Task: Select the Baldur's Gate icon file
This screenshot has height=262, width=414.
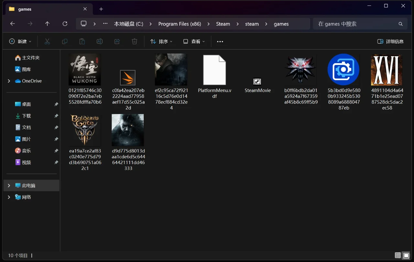Action: [85, 142]
